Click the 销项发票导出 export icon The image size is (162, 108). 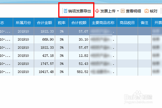pos(65,11)
